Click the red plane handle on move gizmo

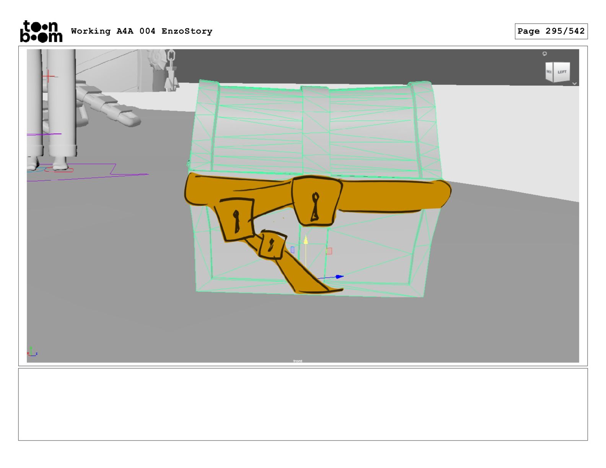coord(329,251)
